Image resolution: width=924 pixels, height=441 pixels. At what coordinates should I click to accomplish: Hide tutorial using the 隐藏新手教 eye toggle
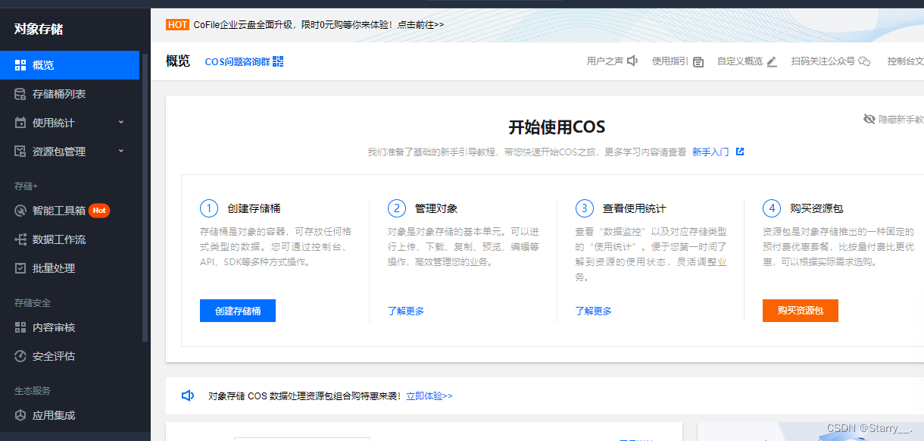869,120
